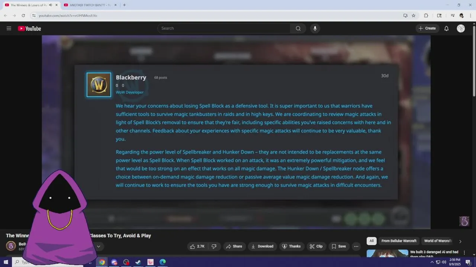Reload the current page
Image resolution: width=476 pixels, height=267 pixels.
click(x=23, y=16)
